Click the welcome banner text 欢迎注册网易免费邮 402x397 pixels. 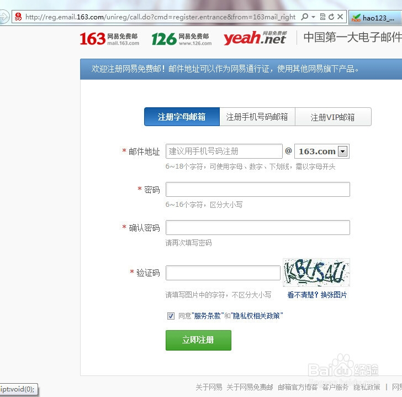coord(129,69)
